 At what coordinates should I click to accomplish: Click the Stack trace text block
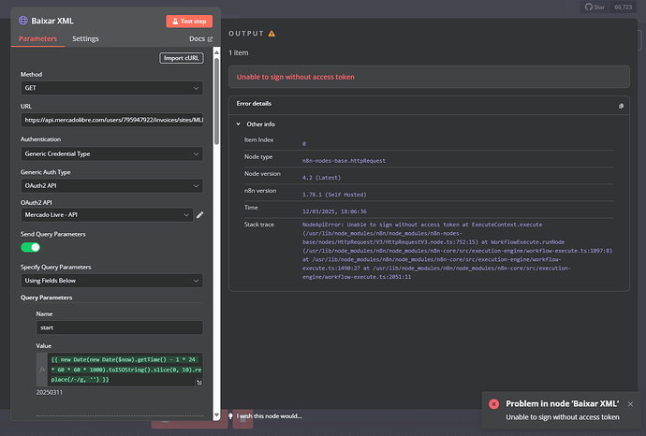click(x=457, y=251)
